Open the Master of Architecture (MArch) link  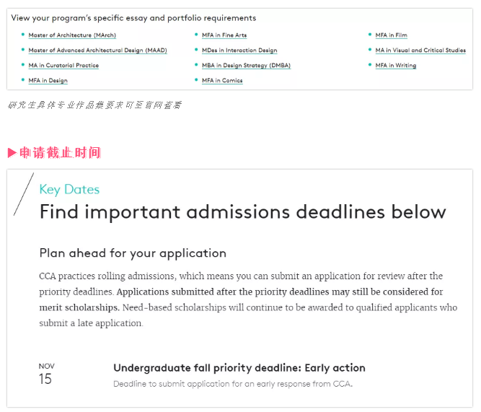click(72, 35)
